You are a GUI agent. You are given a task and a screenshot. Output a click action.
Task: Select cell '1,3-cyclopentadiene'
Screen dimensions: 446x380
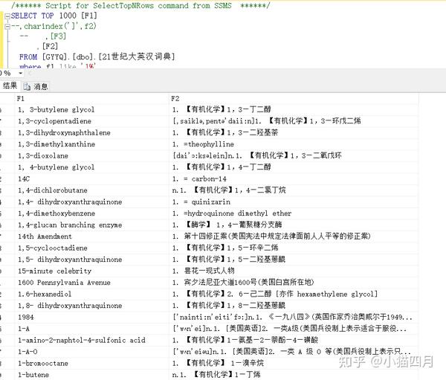click(x=92, y=121)
